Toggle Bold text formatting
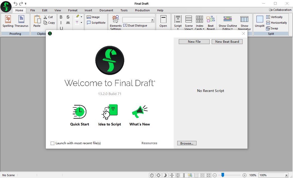The width and height of the screenshot is (293, 178). tap(61, 17)
